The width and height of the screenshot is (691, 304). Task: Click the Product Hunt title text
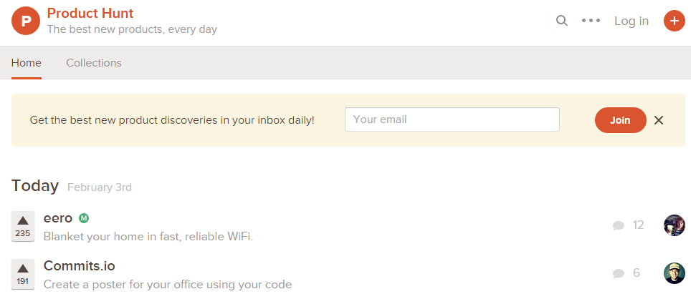pos(90,13)
